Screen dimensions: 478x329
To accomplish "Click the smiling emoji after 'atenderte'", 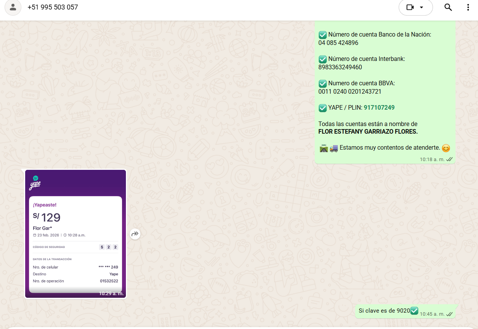I will [446, 148].
